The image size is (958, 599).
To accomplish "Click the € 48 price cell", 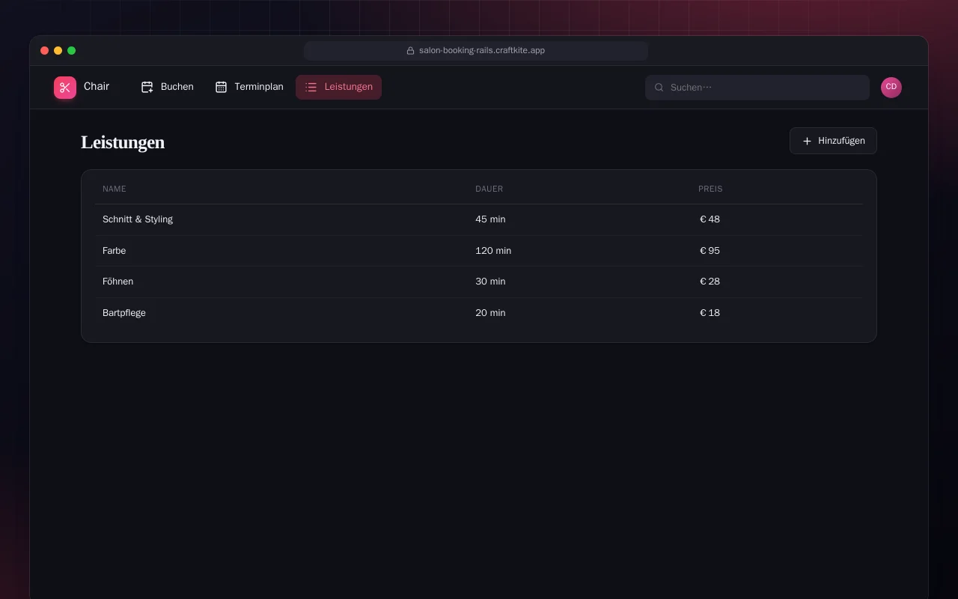I will 710,219.
